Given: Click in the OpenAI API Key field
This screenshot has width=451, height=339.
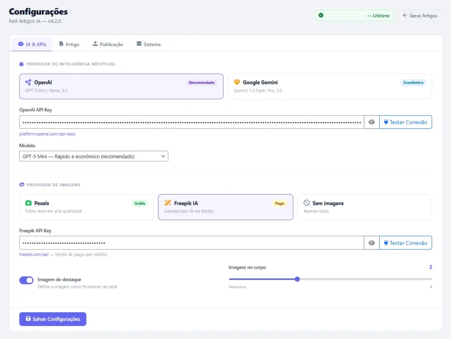Looking at the screenshot, I should (x=192, y=122).
